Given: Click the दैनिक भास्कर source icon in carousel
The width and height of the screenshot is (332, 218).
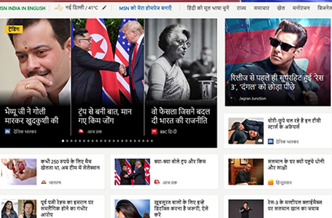Looking at the screenshot, I should pyautogui.click(x=7, y=131).
